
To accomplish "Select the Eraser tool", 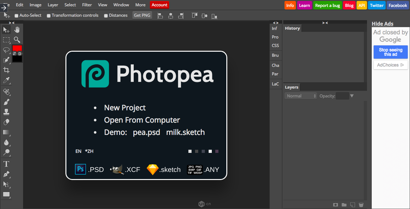I will point(6,122).
